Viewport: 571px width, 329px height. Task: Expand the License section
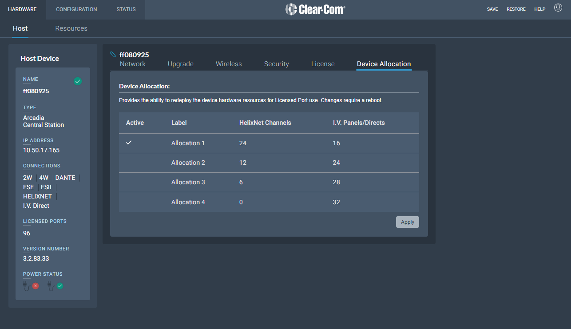(323, 63)
